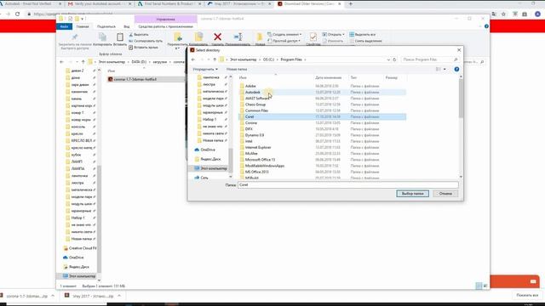This screenshot has width=545, height=306.
Task: Click the Paste clipboard icon in ribbon
Action: point(120,37)
